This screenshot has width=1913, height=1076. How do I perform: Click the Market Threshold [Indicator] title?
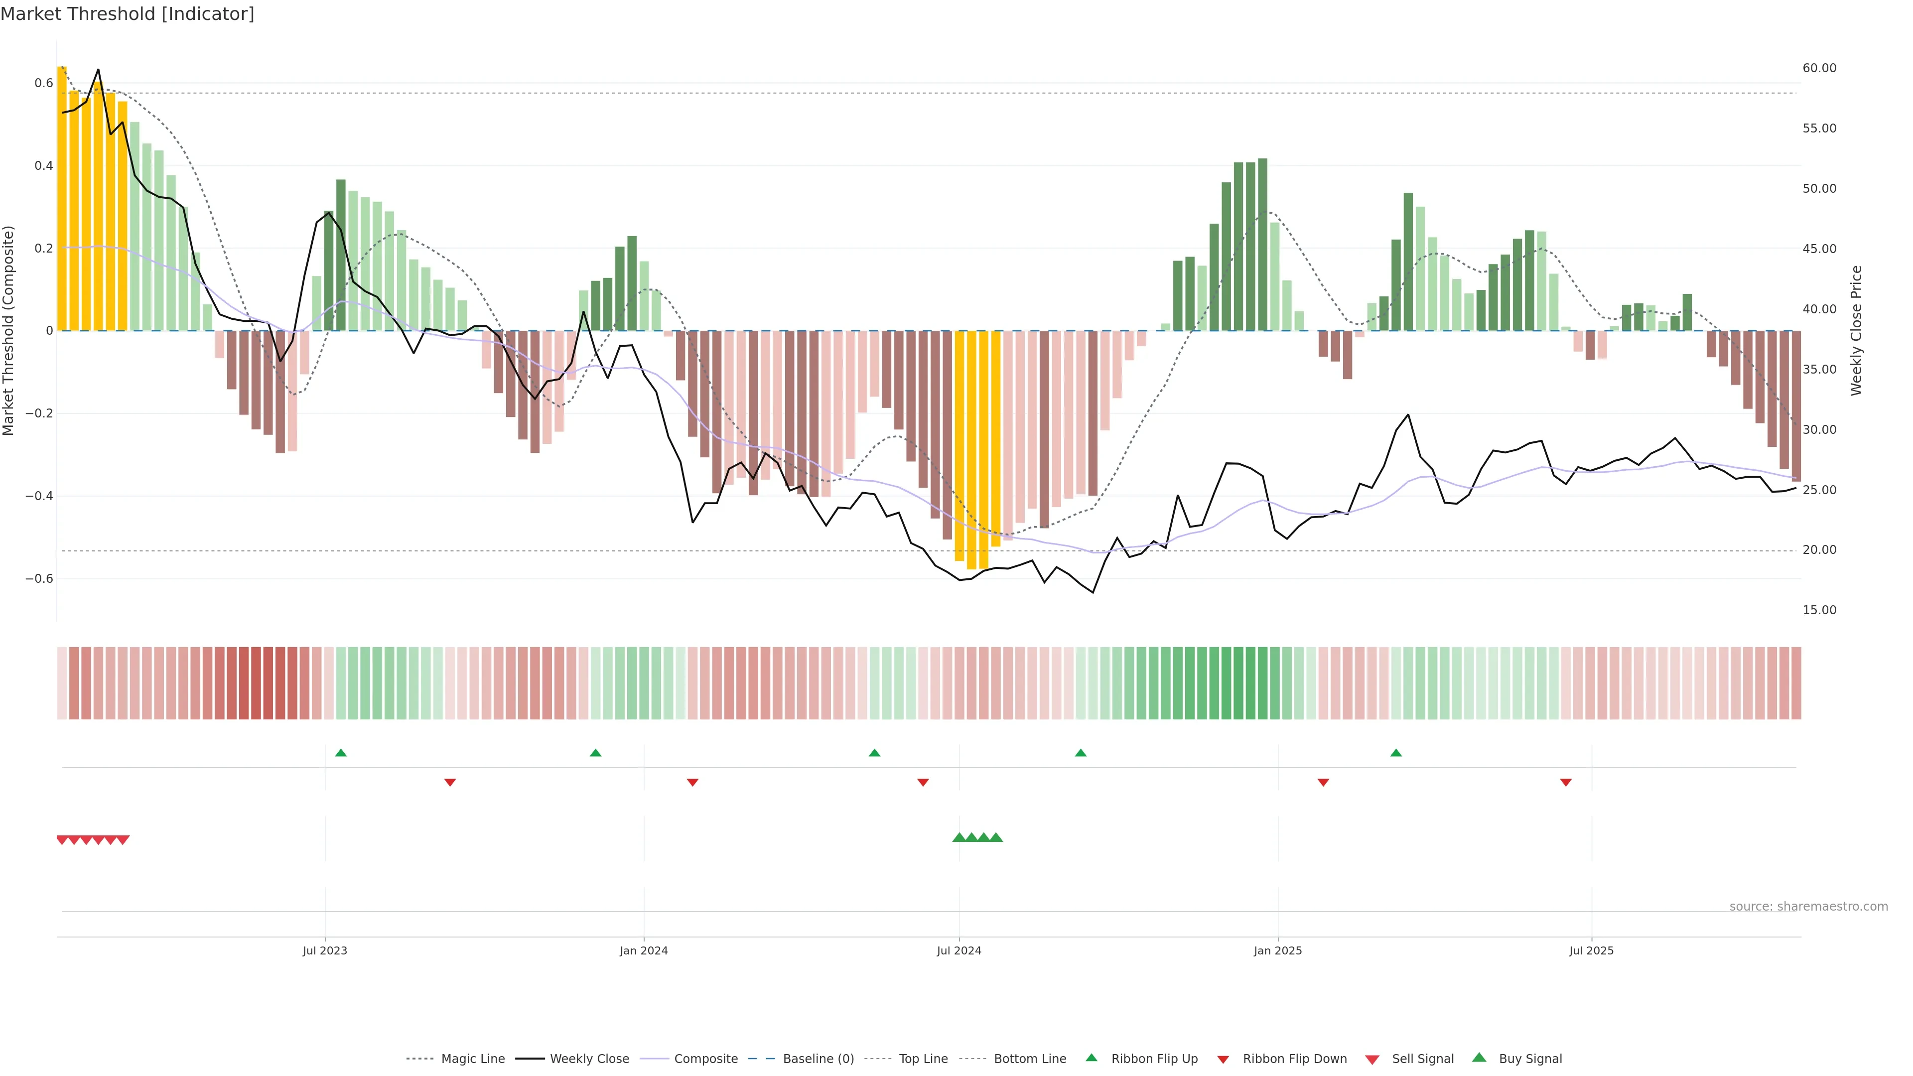click(x=127, y=14)
